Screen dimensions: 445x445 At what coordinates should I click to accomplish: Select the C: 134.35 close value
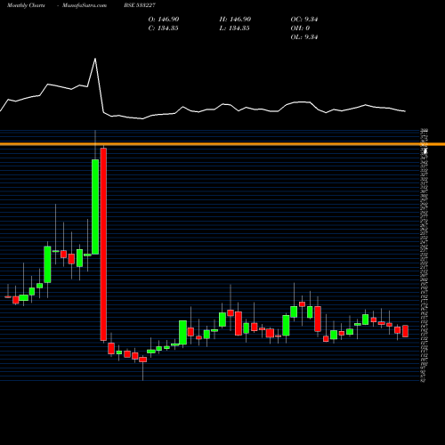[x=163, y=28]
